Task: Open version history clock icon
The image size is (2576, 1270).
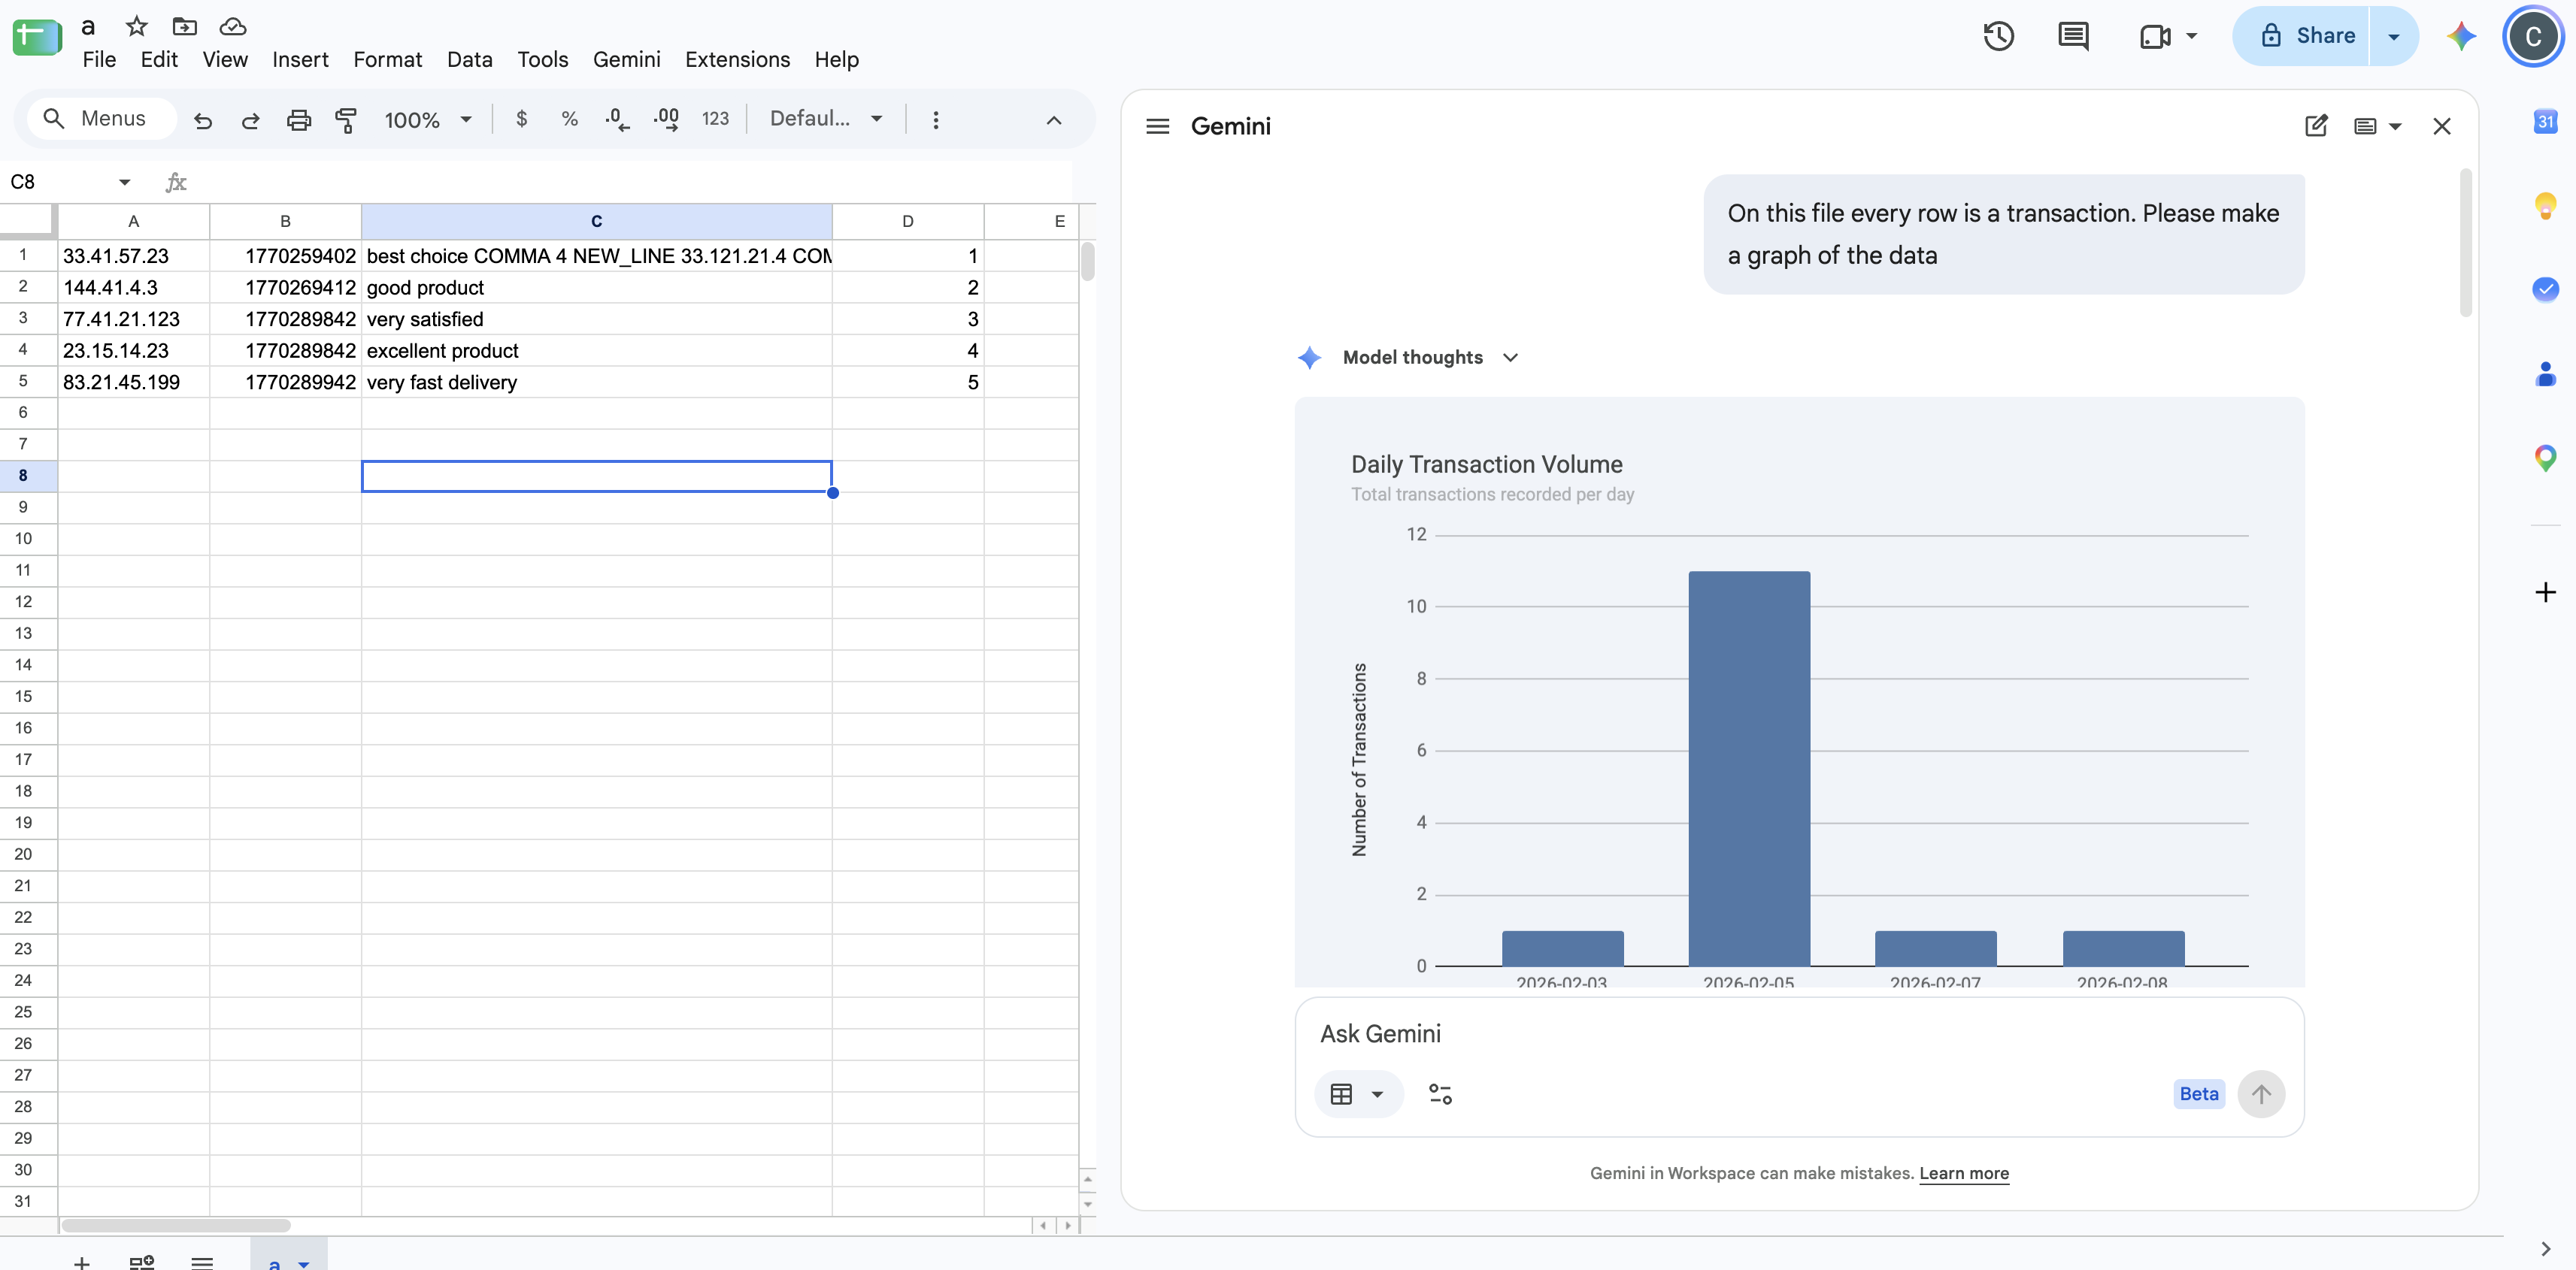Action: (1998, 36)
